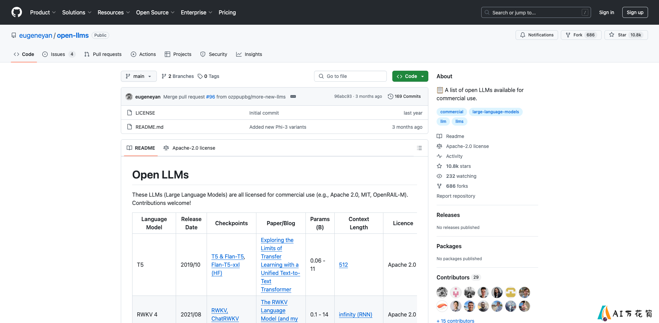Open infinity (RNN) link
Viewport: 659px width, 323px height.
point(356,314)
